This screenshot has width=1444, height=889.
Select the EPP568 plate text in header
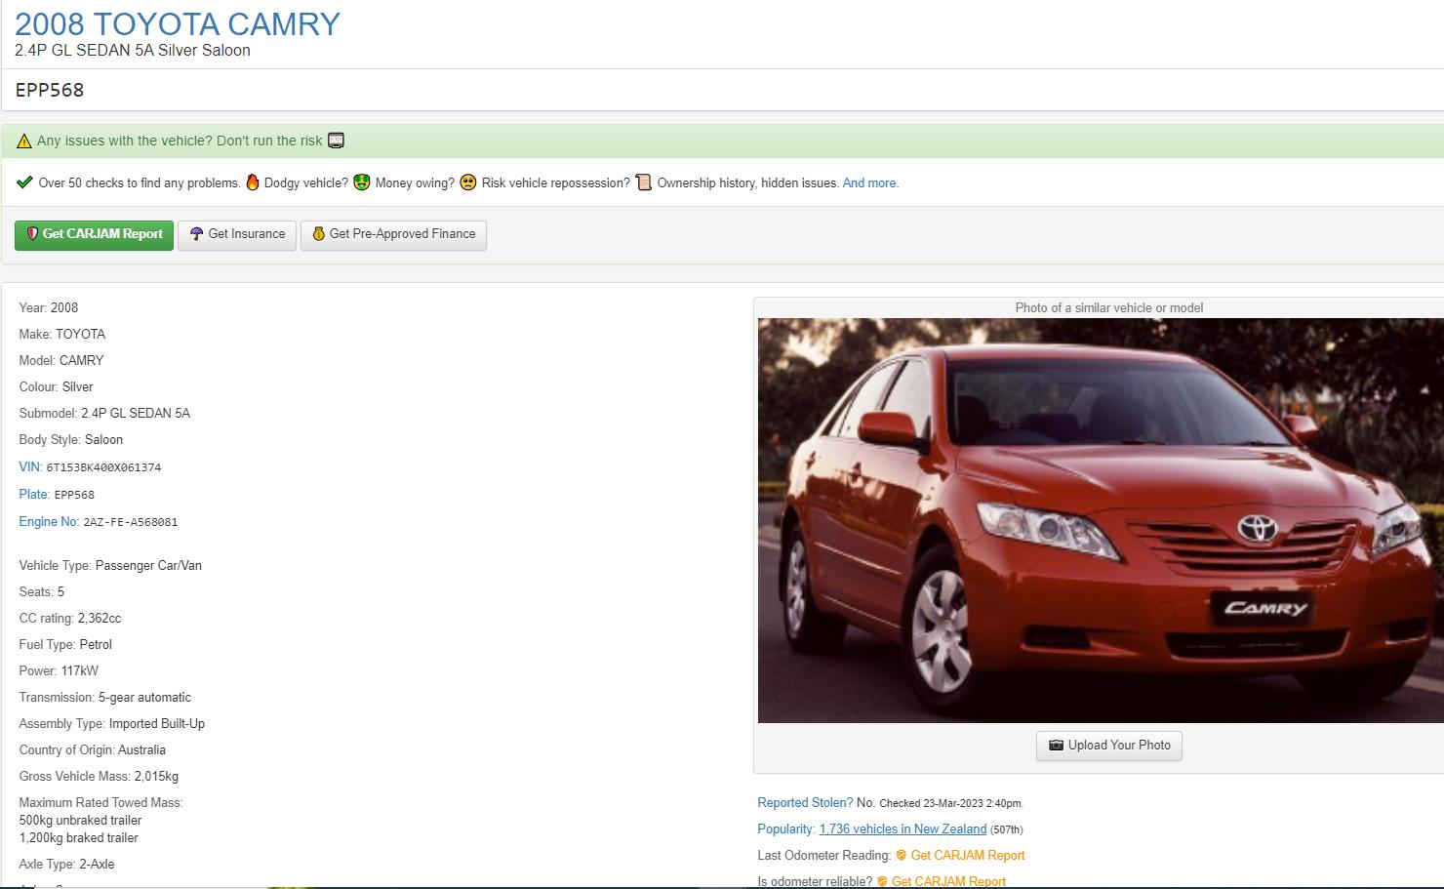[x=50, y=90]
